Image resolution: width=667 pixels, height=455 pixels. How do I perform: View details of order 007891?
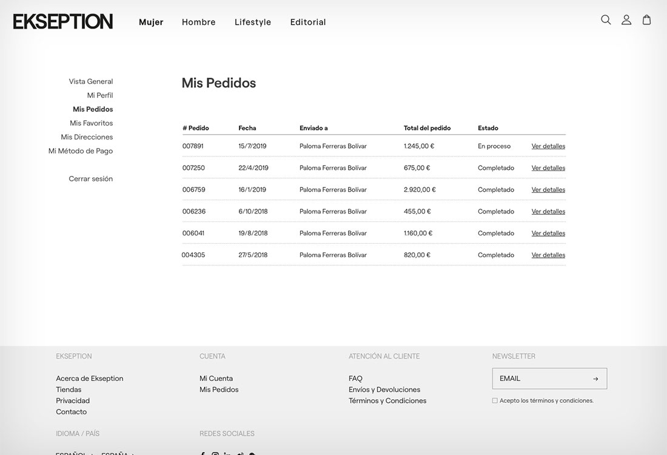(x=548, y=146)
